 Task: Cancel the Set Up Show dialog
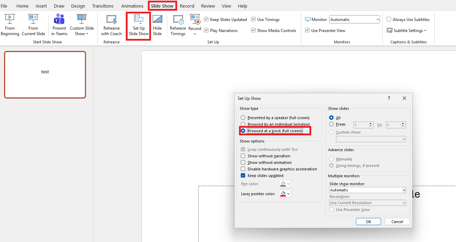(x=397, y=221)
